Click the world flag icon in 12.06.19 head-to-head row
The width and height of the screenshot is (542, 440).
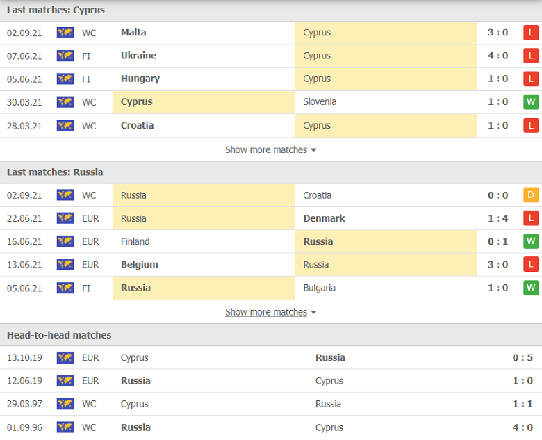[x=65, y=381]
